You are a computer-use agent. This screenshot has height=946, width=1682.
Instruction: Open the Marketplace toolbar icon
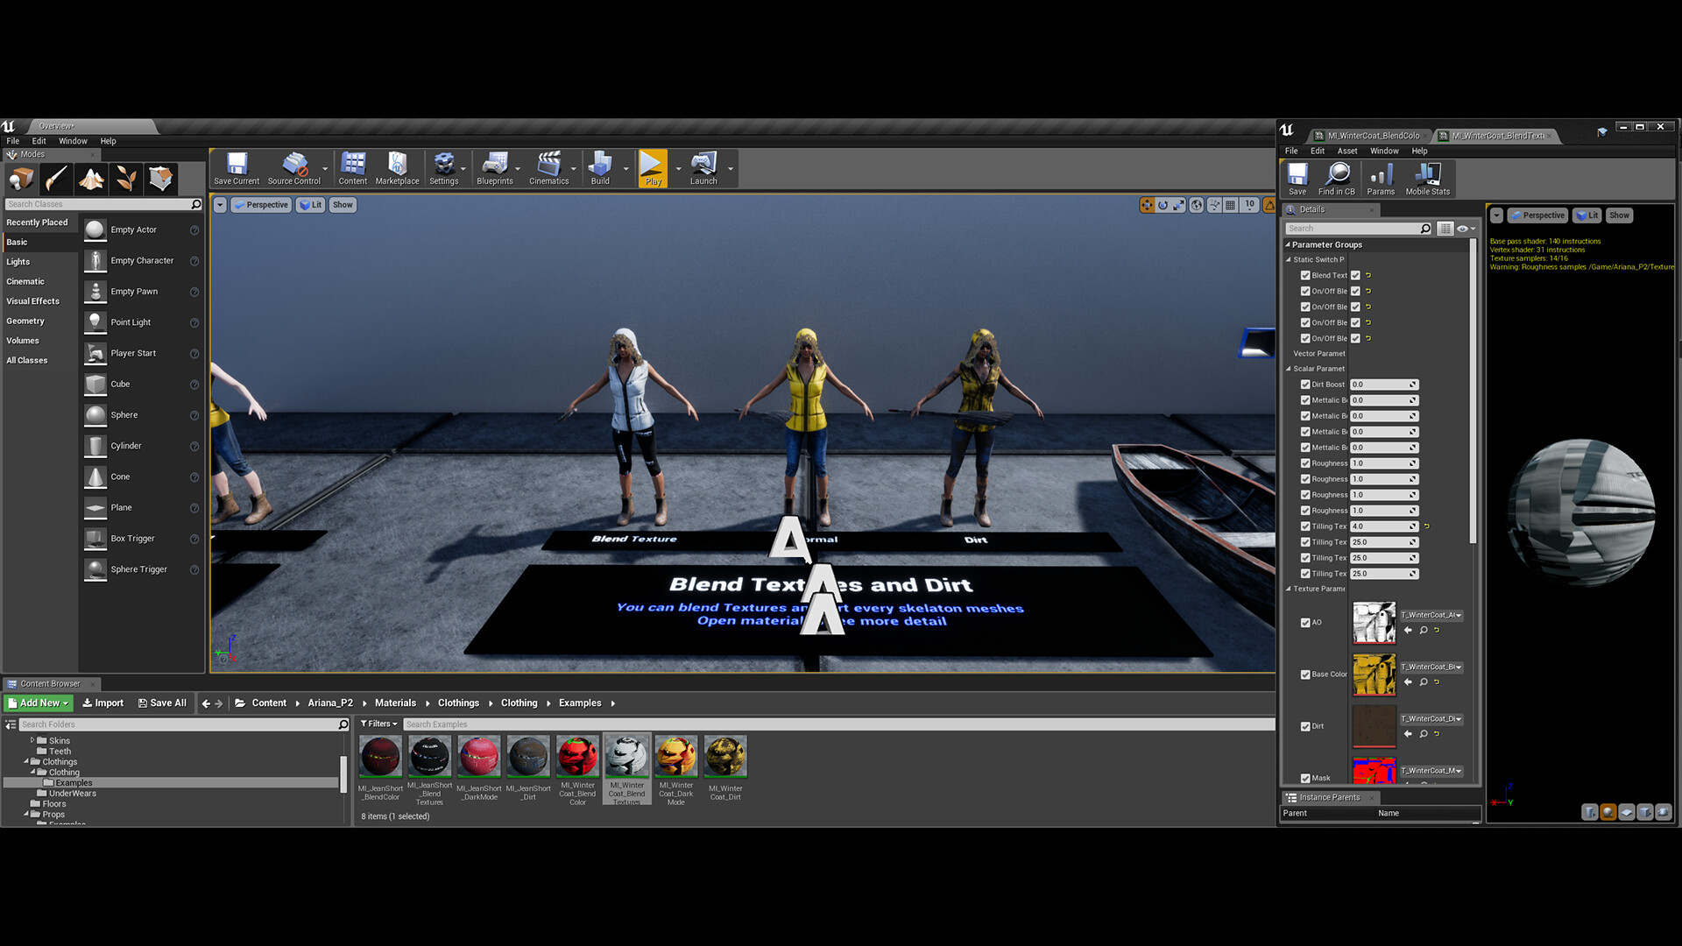(398, 168)
